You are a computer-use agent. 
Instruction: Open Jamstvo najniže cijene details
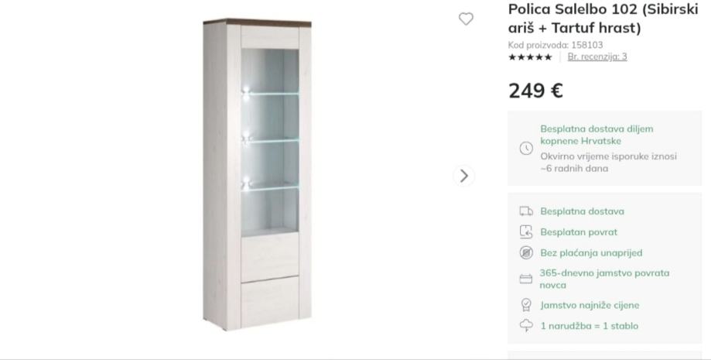pyautogui.click(x=590, y=305)
